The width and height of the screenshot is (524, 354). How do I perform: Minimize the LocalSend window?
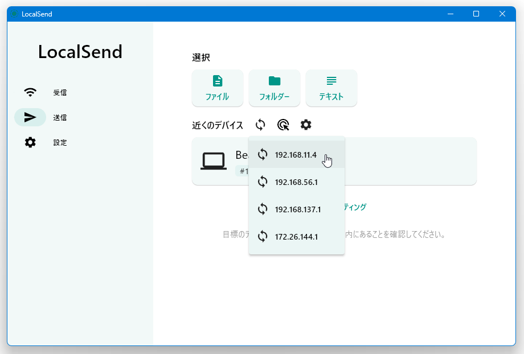451,14
